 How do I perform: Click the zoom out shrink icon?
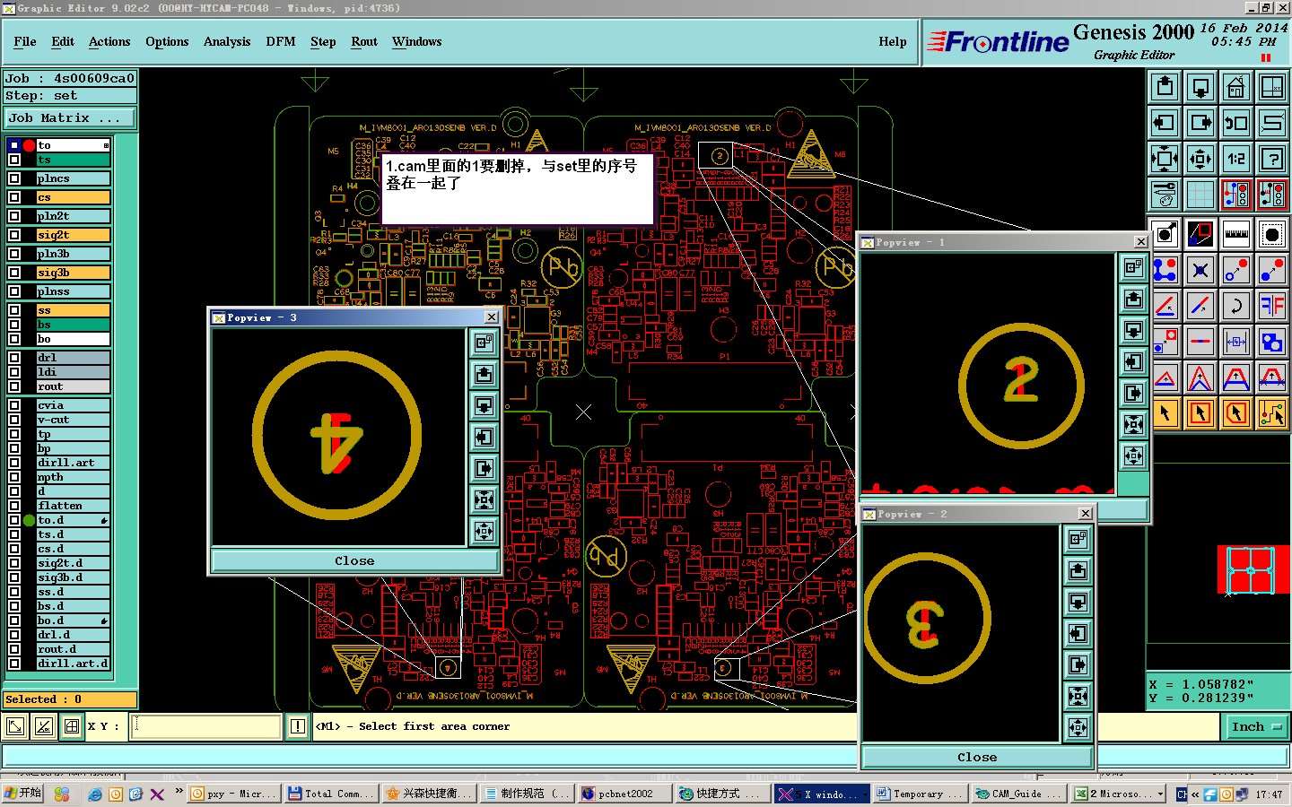[x=1200, y=159]
